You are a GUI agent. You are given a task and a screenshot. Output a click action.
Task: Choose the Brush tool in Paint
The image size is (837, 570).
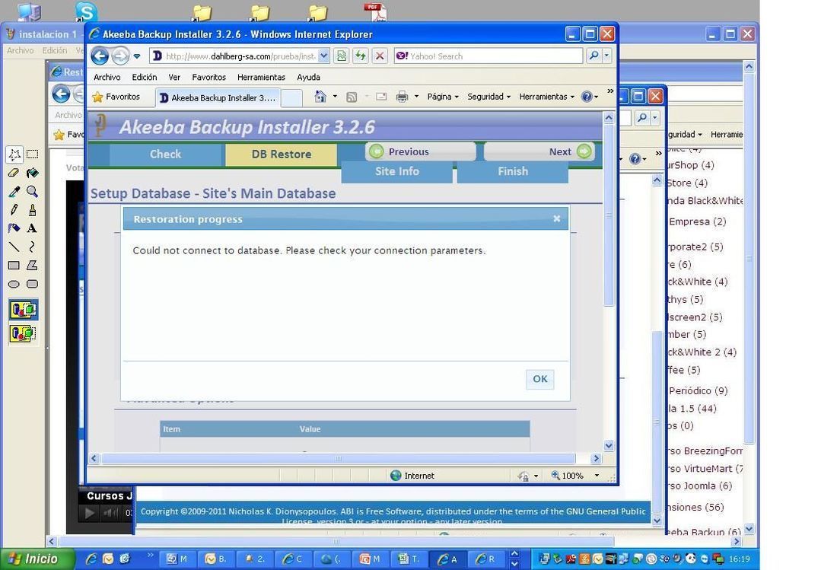tap(33, 210)
